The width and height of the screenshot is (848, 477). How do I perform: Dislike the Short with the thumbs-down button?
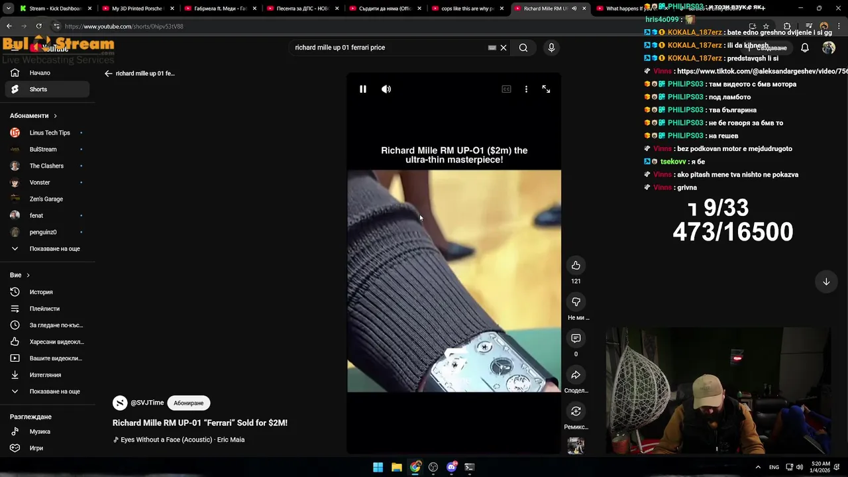pyautogui.click(x=576, y=302)
